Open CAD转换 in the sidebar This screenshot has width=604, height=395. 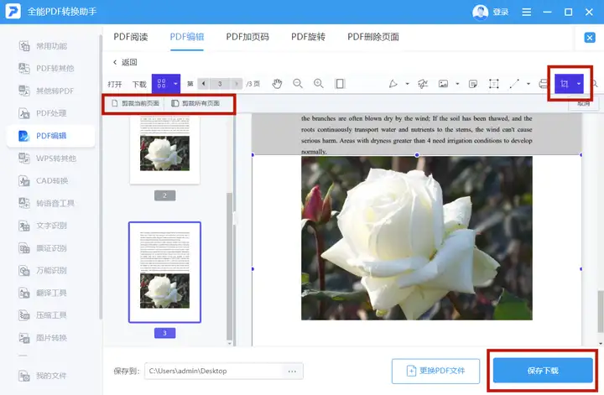tap(51, 180)
